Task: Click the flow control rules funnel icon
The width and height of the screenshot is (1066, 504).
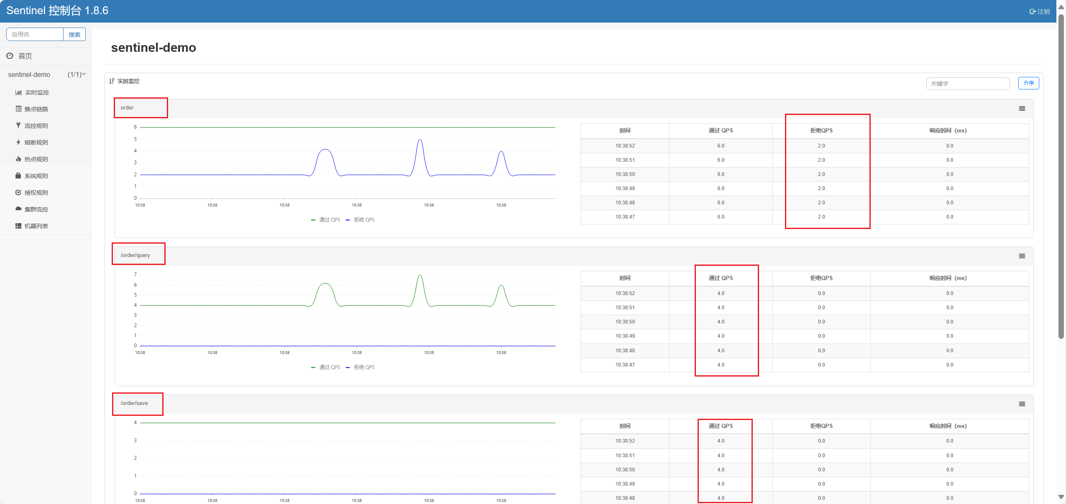Action: [18, 125]
